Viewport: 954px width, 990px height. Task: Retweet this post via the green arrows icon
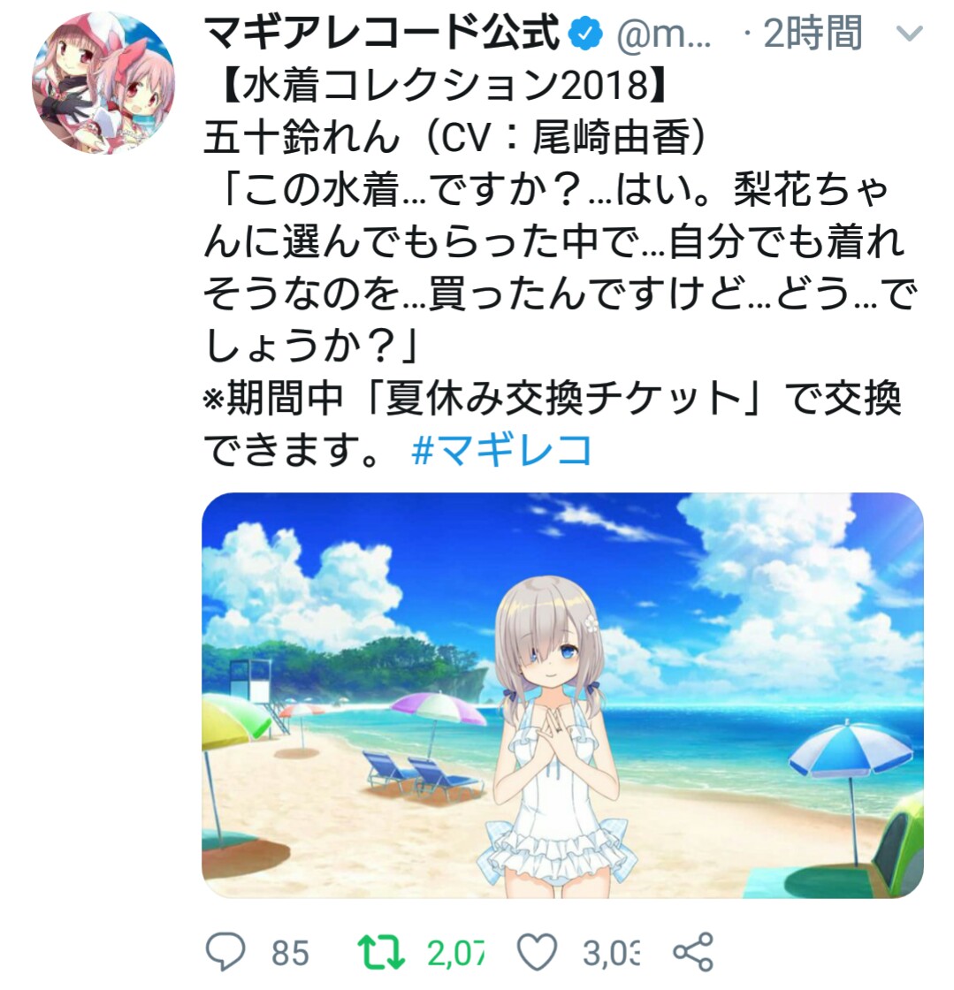click(x=381, y=953)
